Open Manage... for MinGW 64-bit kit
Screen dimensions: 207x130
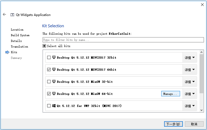point(170,94)
